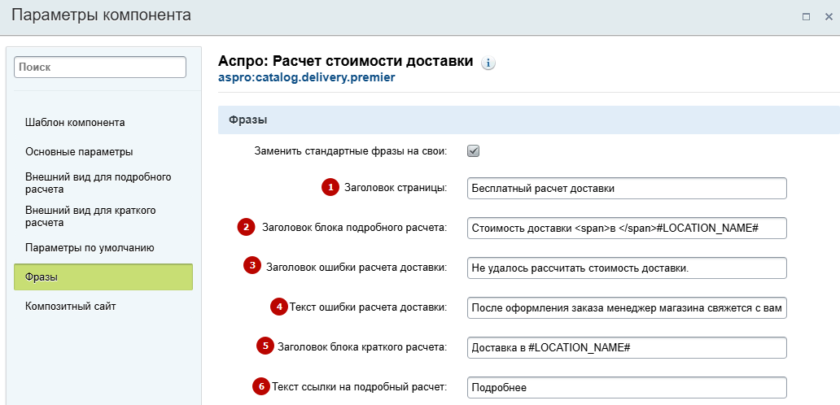Viewport: 840px width, 405px height.
Task: Close the component parameters dialog
Action: 829,16
